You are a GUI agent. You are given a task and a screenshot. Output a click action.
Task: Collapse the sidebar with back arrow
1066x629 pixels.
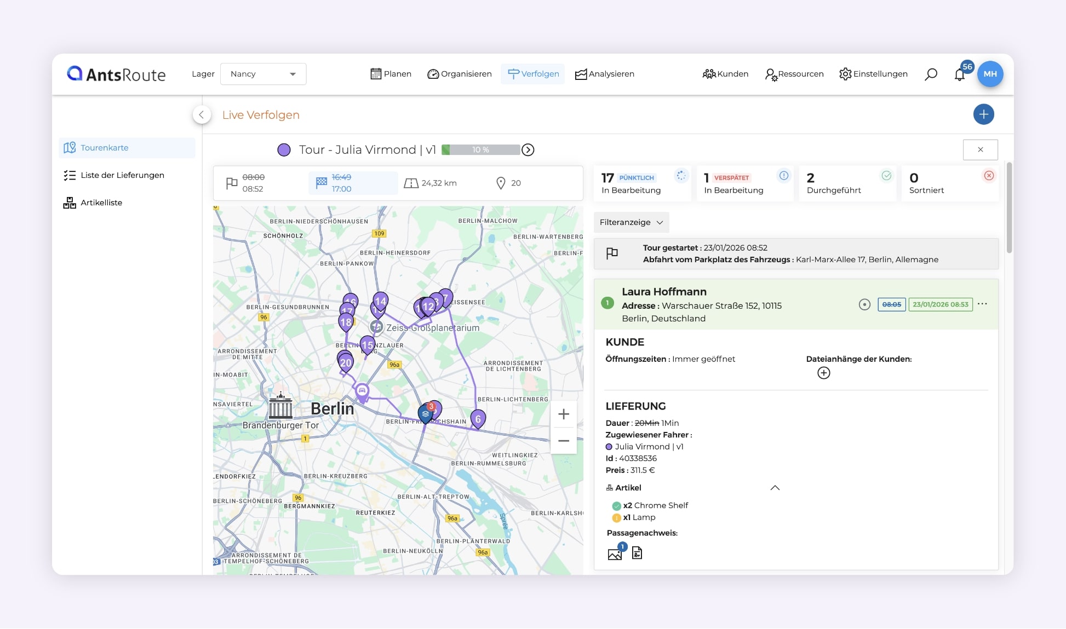202,114
